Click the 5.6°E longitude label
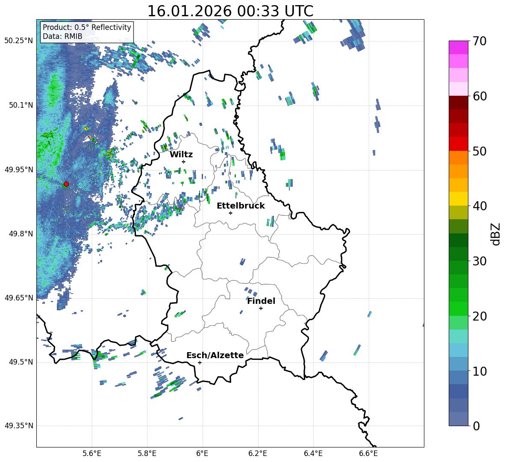 tap(92, 454)
